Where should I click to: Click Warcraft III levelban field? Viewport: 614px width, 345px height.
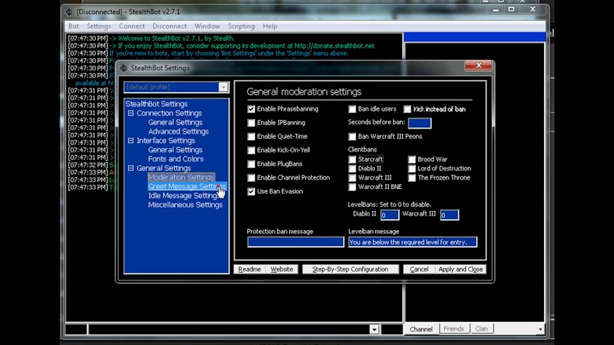click(x=449, y=215)
